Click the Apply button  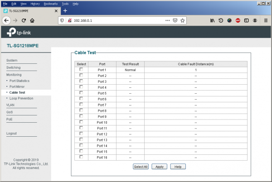(159, 167)
